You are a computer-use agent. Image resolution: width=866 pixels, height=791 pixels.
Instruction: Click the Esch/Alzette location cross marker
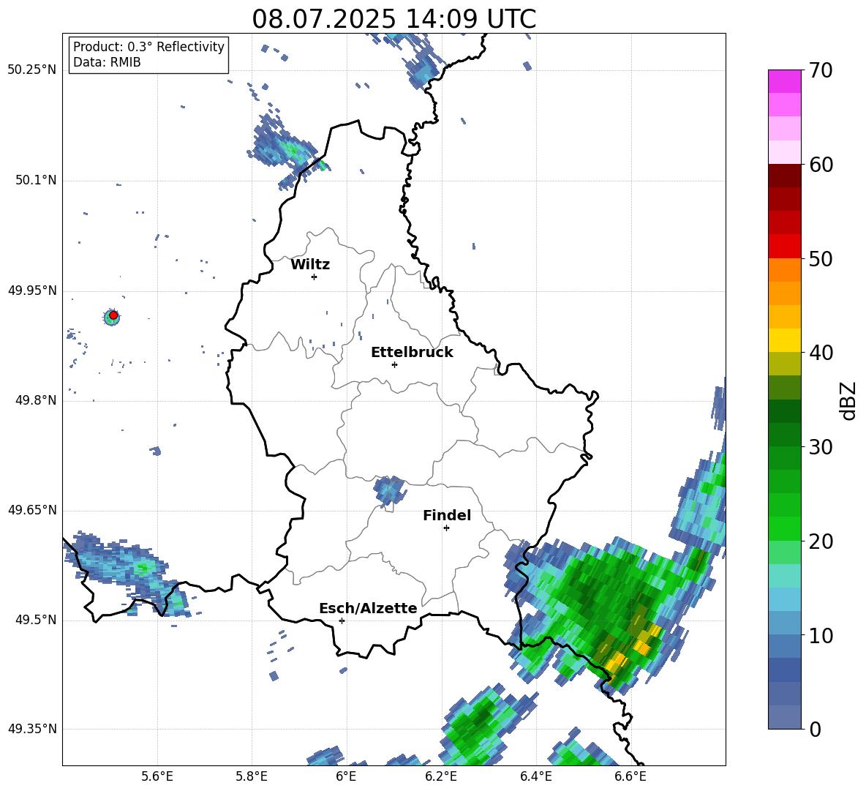click(x=342, y=621)
